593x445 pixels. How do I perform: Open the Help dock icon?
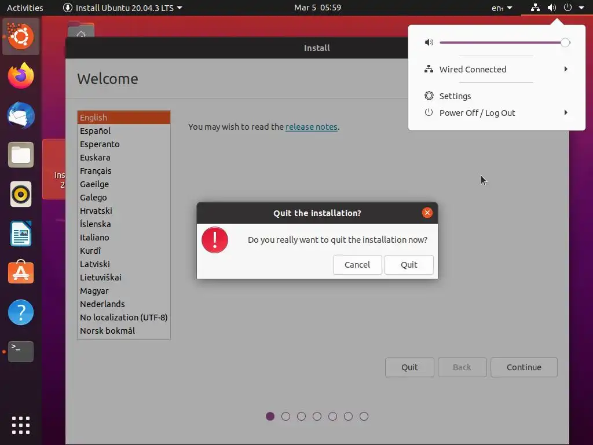(x=21, y=312)
